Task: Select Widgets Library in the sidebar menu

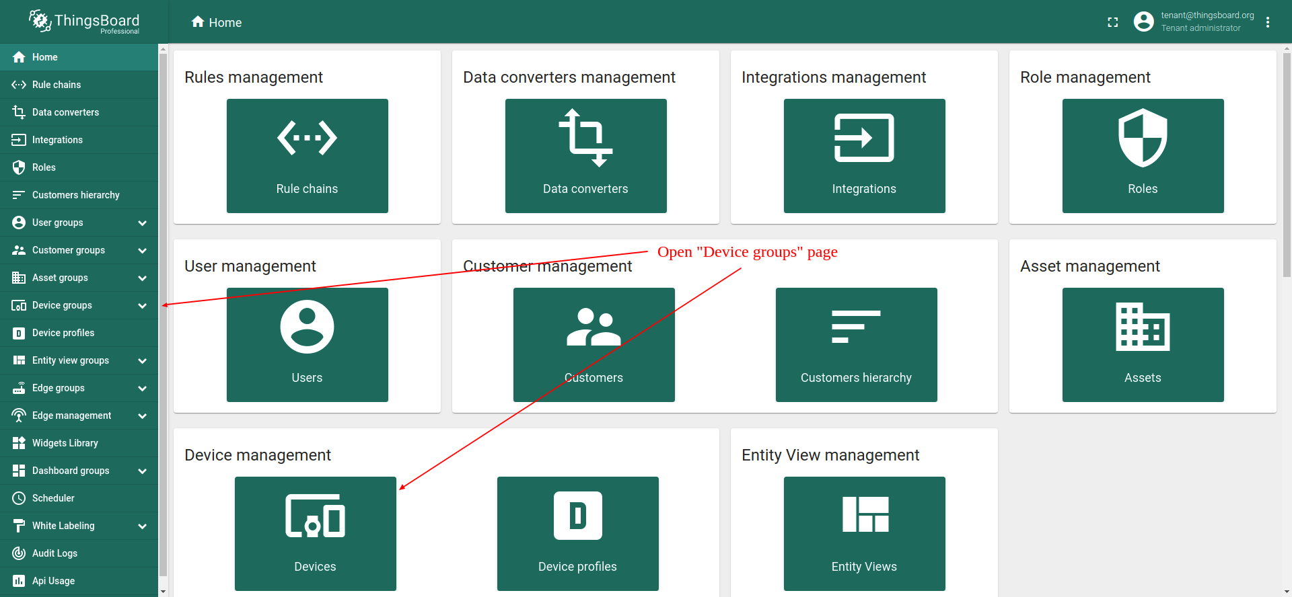Action: 79,443
